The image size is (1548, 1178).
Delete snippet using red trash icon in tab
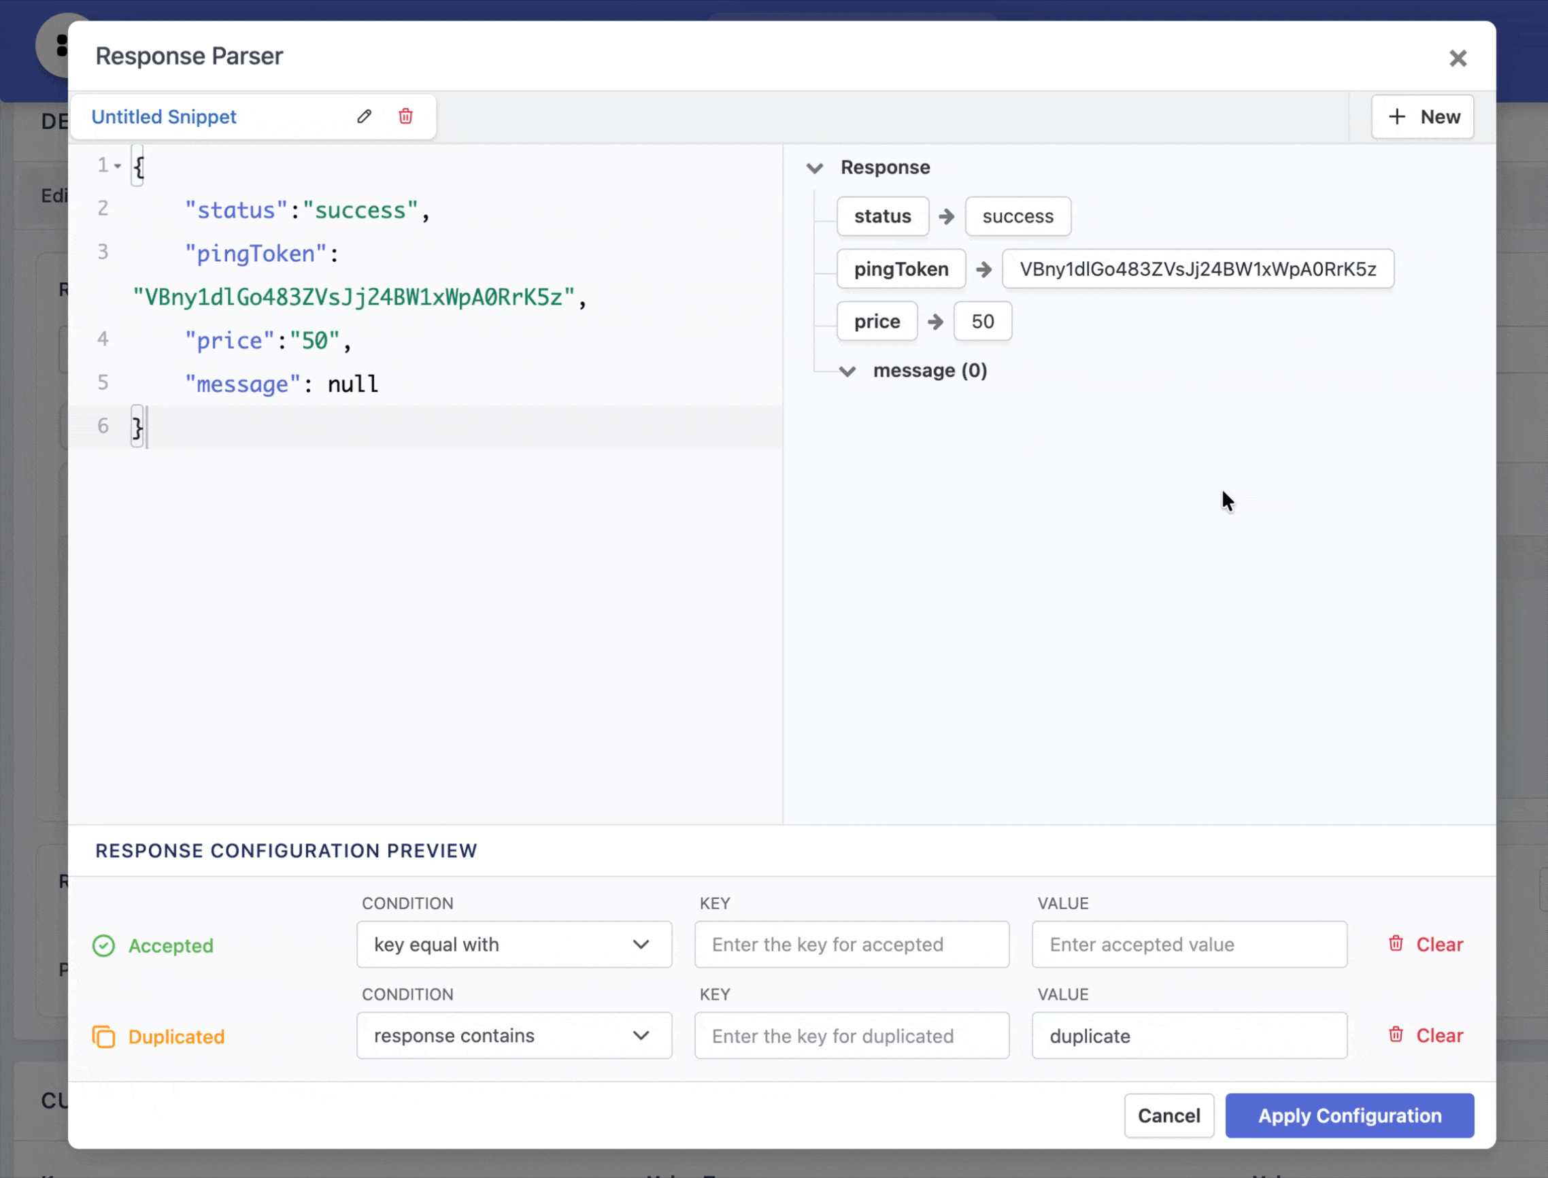click(x=405, y=116)
